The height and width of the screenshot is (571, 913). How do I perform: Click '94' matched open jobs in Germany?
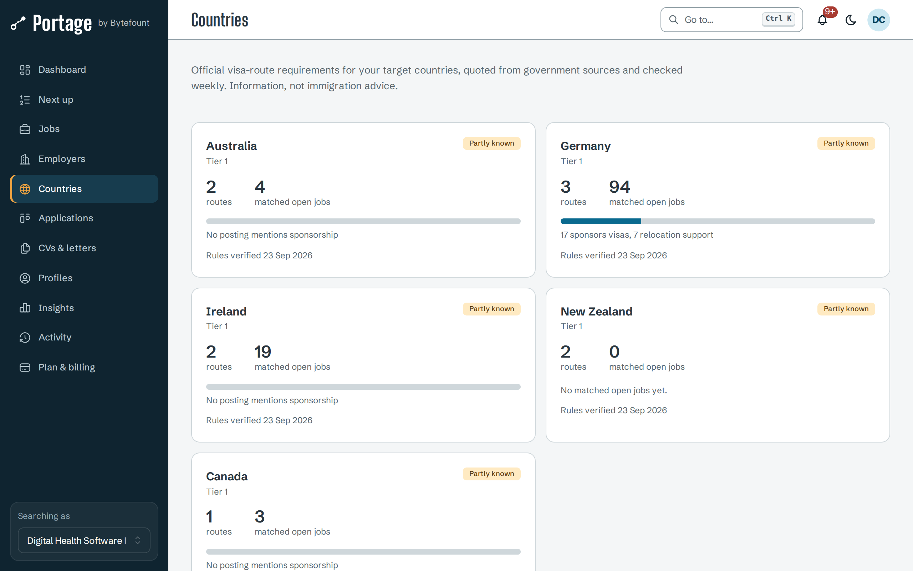tap(619, 187)
